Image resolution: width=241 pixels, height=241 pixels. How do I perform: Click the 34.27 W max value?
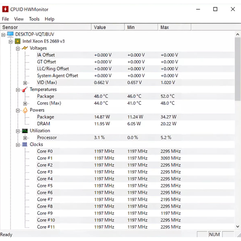168,117
